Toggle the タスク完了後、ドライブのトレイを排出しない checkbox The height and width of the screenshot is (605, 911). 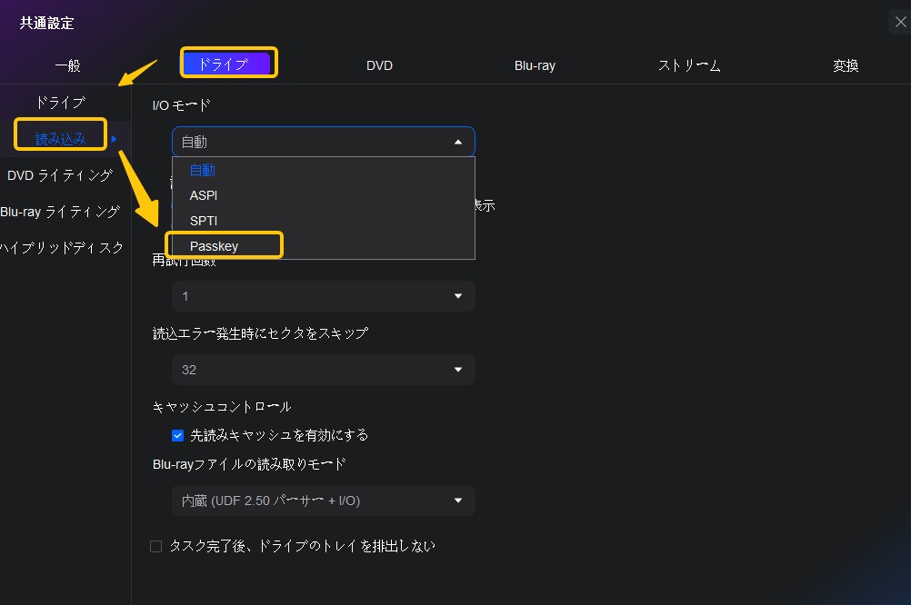[156, 546]
